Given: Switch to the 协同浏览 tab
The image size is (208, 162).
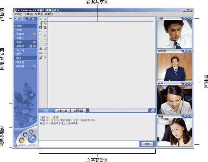Looking at the screenshot, I should coord(79,111).
